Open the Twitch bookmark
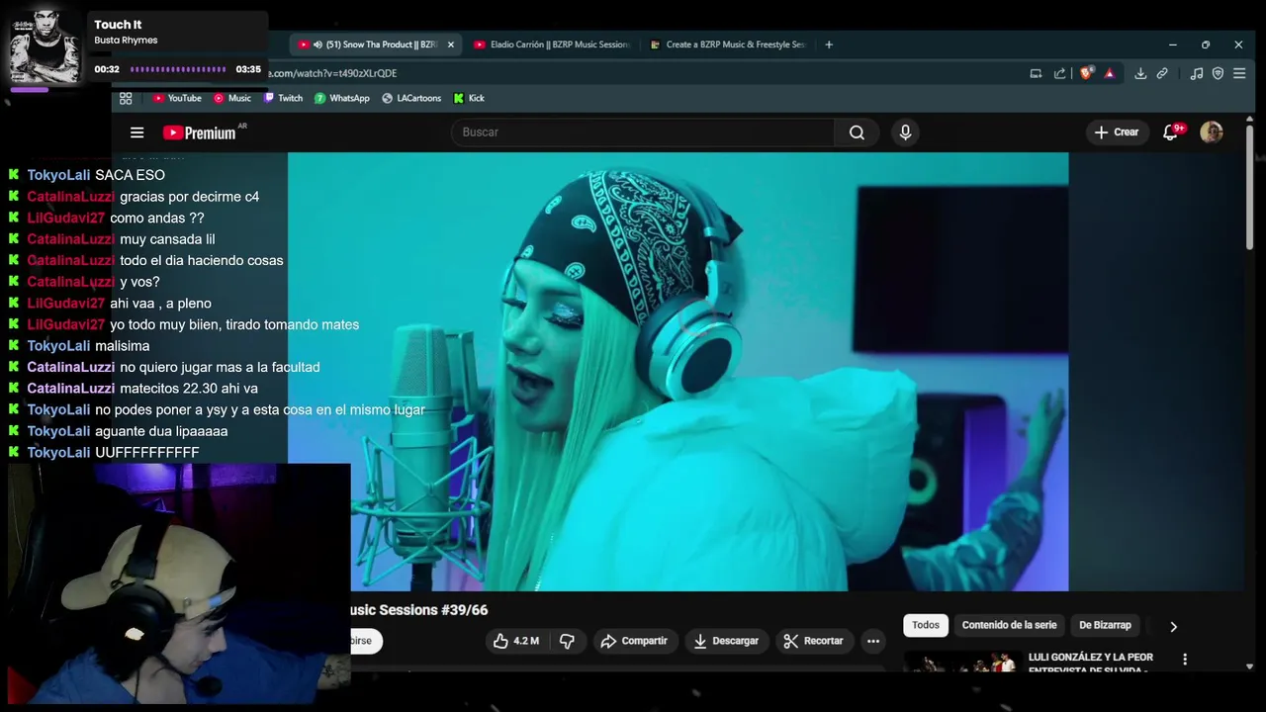 point(283,98)
